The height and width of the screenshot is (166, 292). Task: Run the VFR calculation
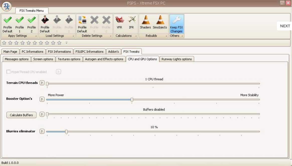(119, 23)
